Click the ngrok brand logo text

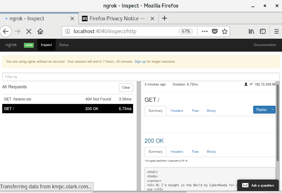tap(11, 45)
